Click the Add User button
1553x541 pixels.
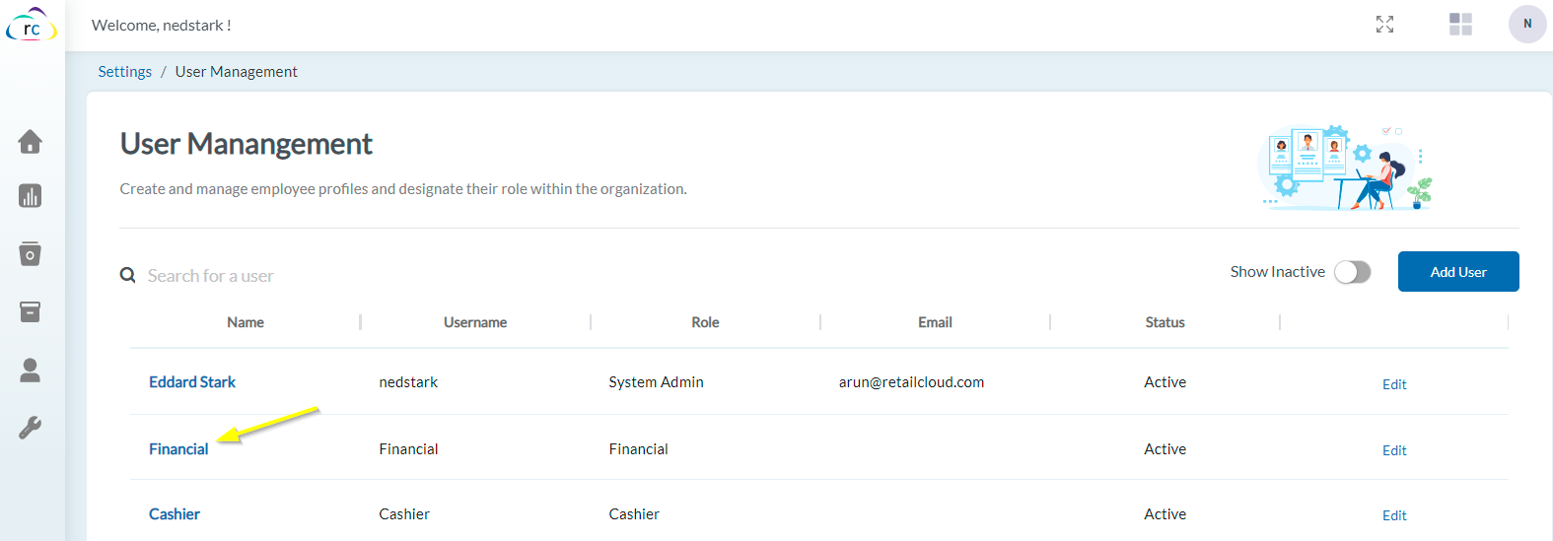point(1458,272)
